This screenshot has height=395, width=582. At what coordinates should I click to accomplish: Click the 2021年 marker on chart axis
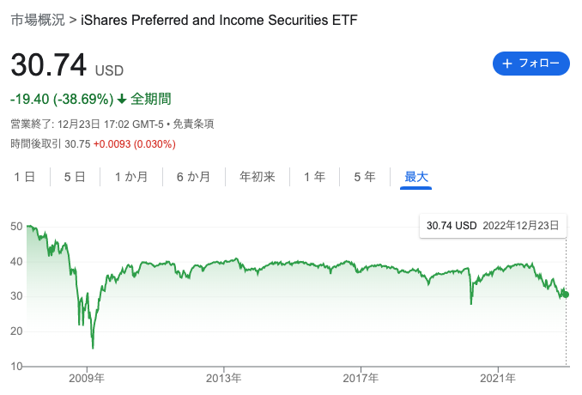point(498,379)
